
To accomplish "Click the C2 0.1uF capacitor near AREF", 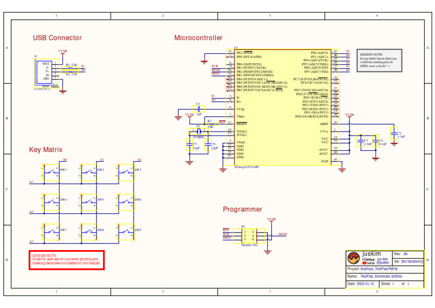I will [x=394, y=134].
